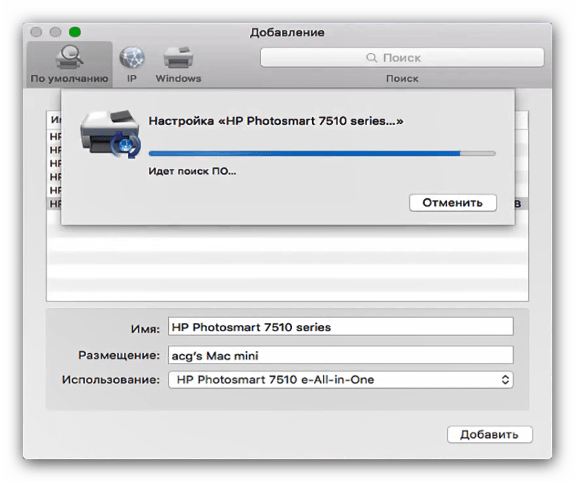Open the Windows printer tab
Image resolution: width=575 pixels, height=482 pixels.
point(178,59)
